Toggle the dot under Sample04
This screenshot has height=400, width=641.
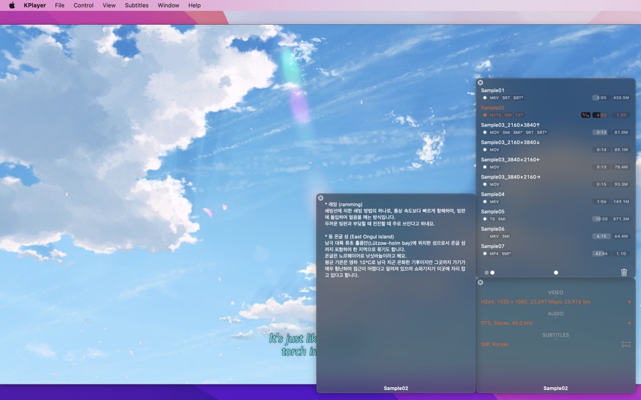485,201
